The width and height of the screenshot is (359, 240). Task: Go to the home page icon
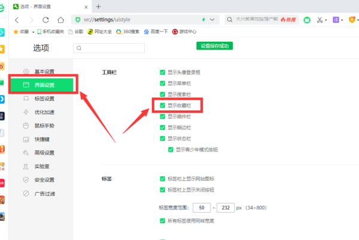60,20
